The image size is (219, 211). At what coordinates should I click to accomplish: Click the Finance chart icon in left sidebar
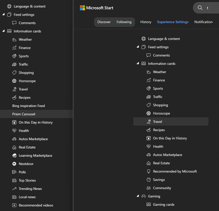coord(14,48)
